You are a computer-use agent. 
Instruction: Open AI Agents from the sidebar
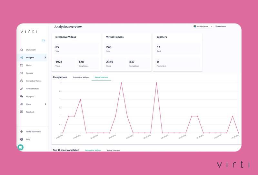tap(30, 96)
